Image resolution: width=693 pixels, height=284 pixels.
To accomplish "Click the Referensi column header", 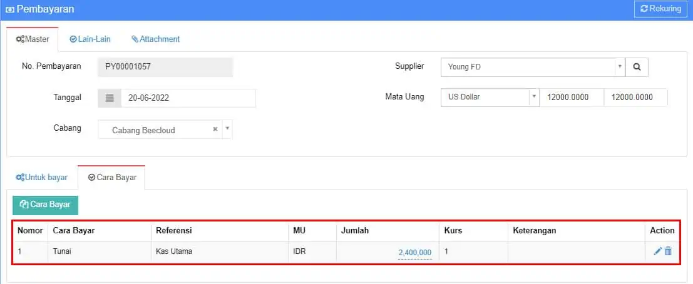I will coord(220,231).
